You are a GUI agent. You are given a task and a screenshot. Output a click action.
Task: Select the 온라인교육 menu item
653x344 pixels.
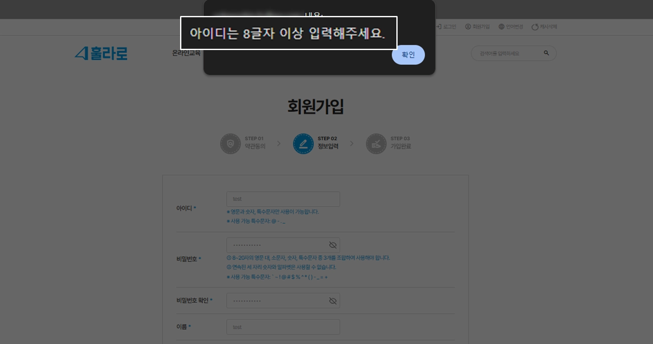[186, 53]
